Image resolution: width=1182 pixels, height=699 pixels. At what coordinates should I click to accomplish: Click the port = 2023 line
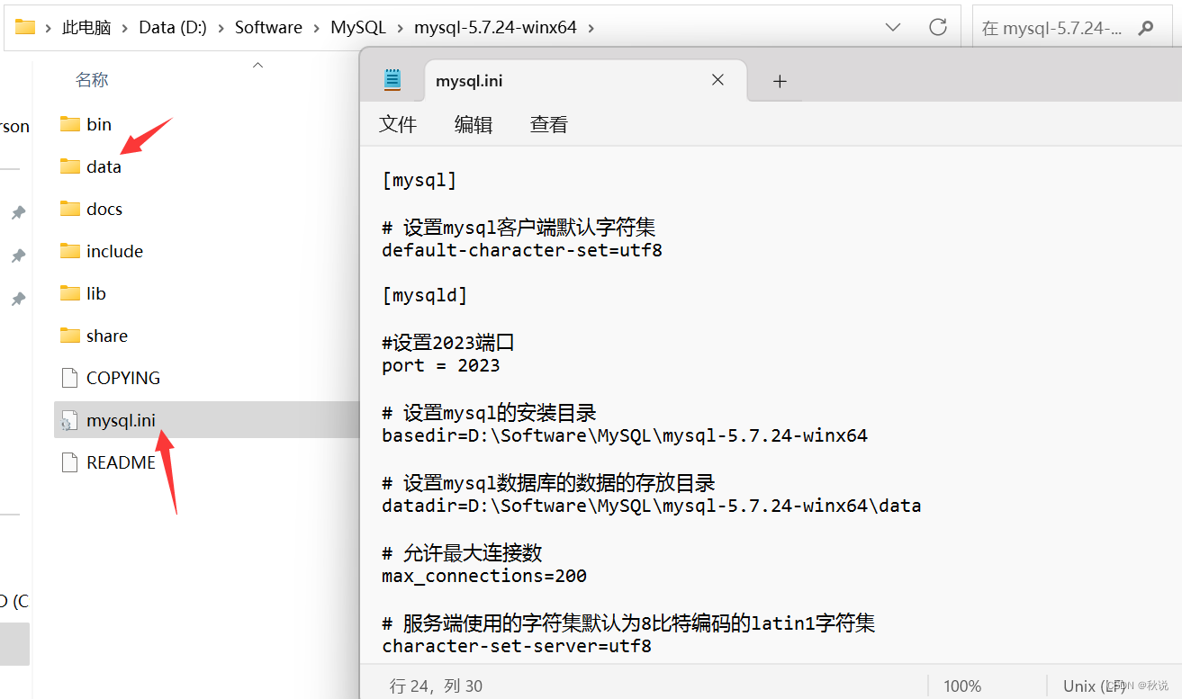441,365
